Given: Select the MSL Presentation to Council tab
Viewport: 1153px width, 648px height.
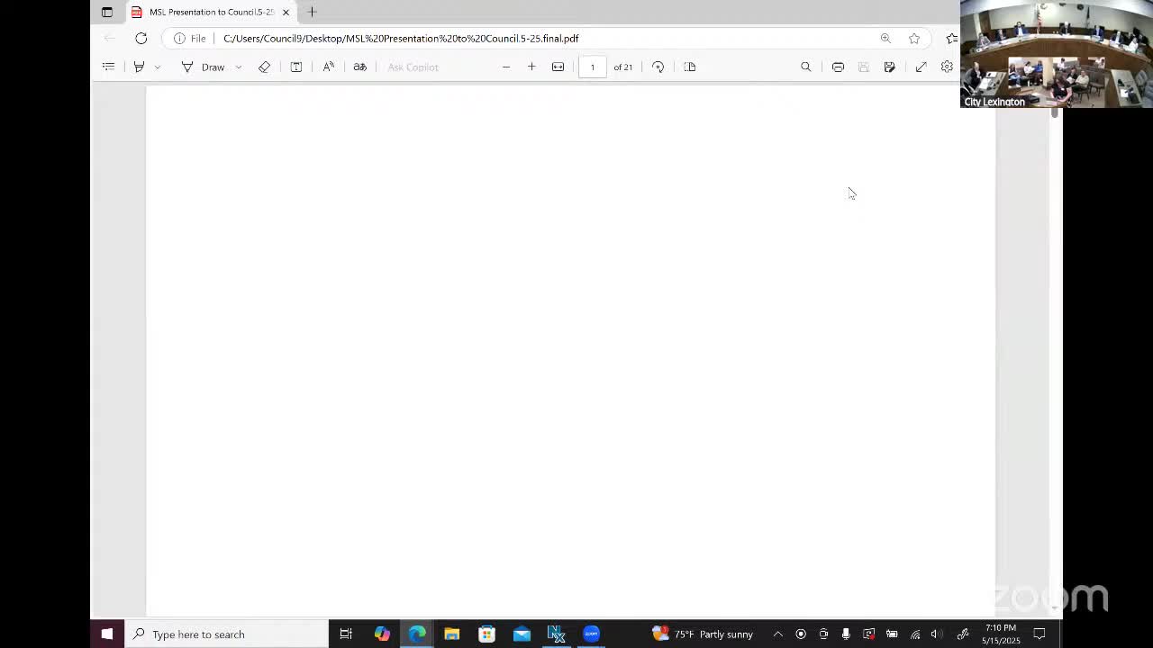Looking at the screenshot, I should tap(211, 12).
